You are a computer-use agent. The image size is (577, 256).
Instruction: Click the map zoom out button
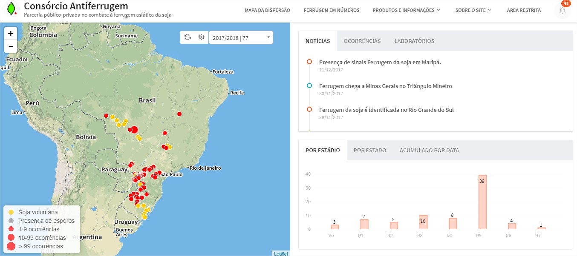11,46
